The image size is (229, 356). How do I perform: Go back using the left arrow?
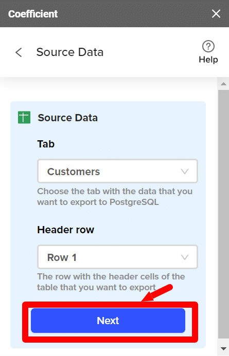(x=19, y=52)
